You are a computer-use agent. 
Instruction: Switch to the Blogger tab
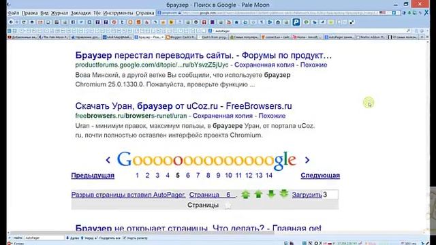181,37
